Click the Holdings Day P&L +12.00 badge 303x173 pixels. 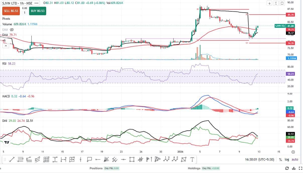[211, 168]
